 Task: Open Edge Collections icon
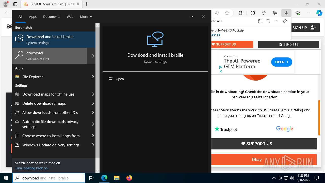(275, 13)
